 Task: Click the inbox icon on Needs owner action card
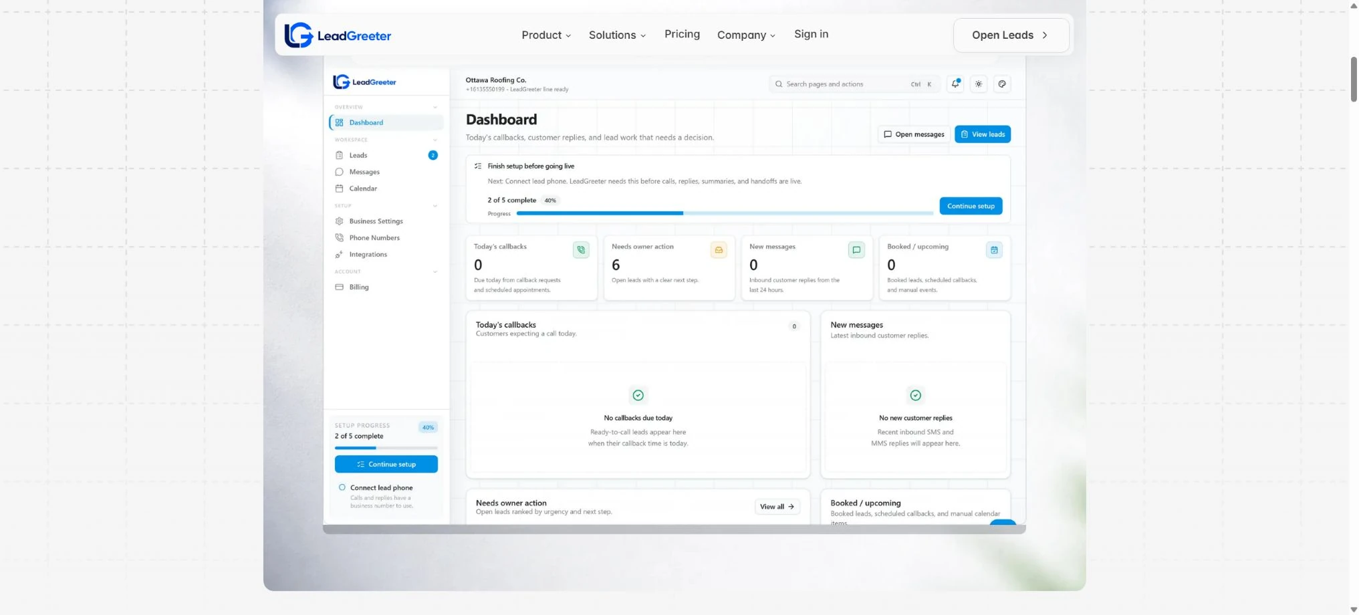(x=719, y=250)
